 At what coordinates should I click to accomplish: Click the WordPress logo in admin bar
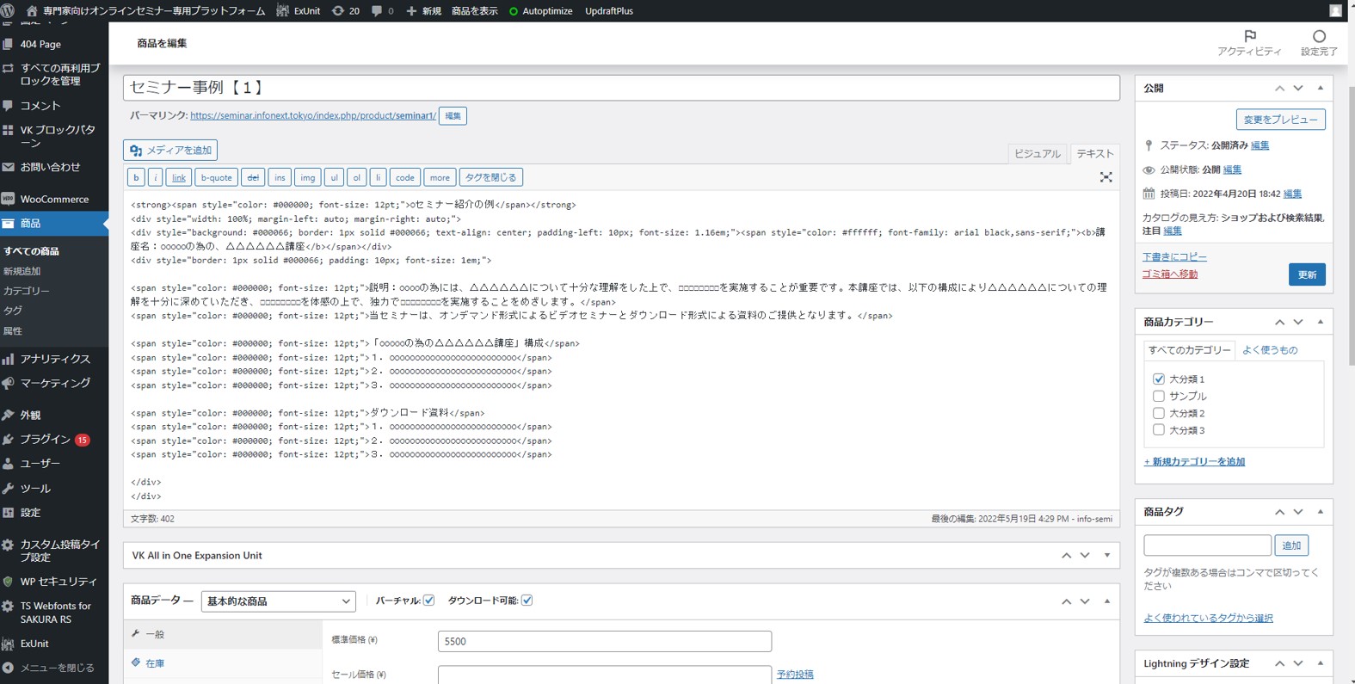click(x=8, y=11)
